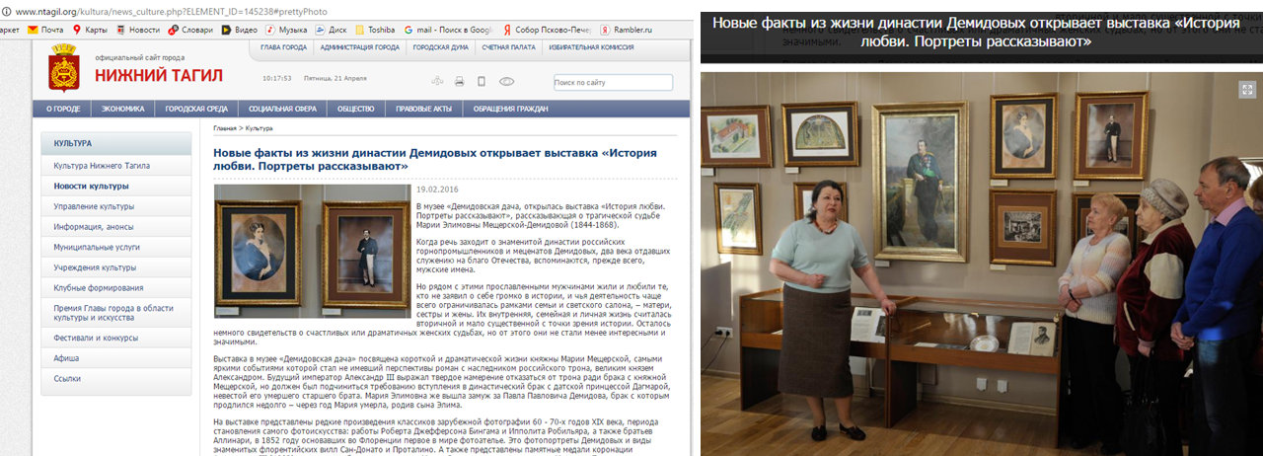Open Культура Нижнего Тагила sidebar link
The width and height of the screenshot is (1263, 456).
pyautogui.click(x=116, y=166)
